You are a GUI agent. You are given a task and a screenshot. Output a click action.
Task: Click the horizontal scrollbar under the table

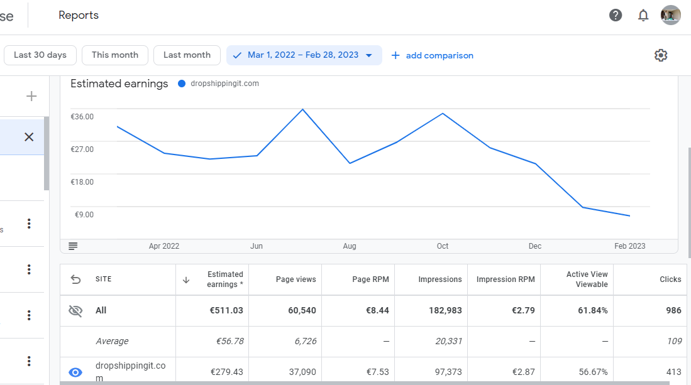click(x=365, y=383)
